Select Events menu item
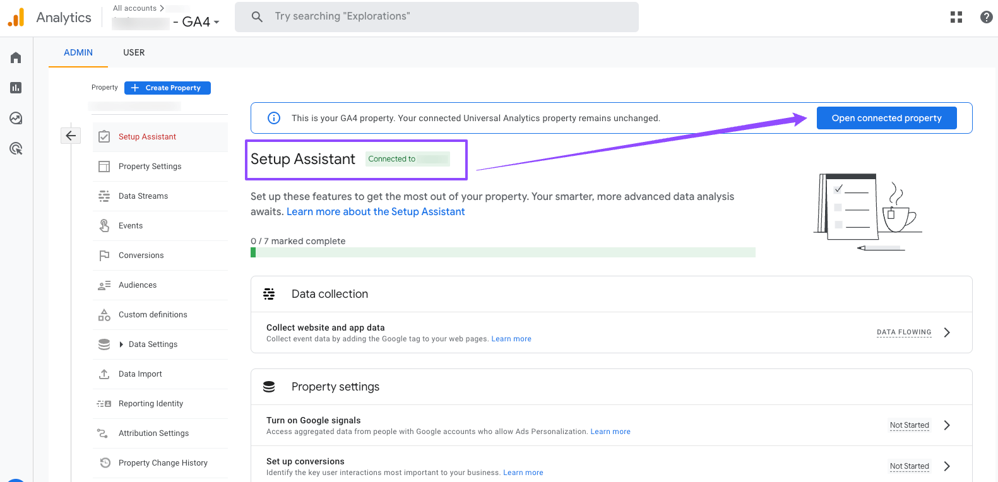This screenshot has height=482, width=998. click(x=160, y=226)
